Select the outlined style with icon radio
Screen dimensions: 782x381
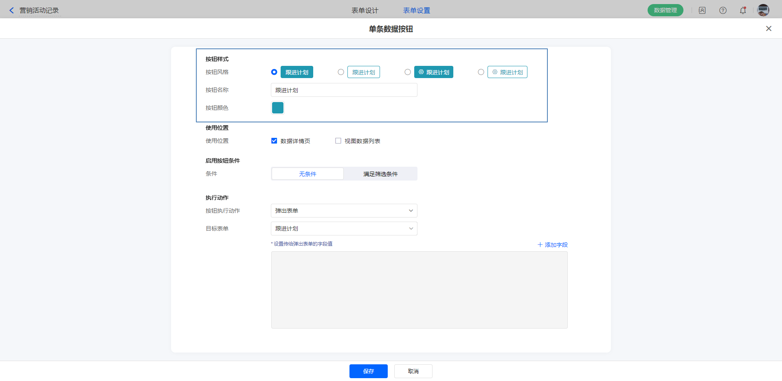pos(481,72)
